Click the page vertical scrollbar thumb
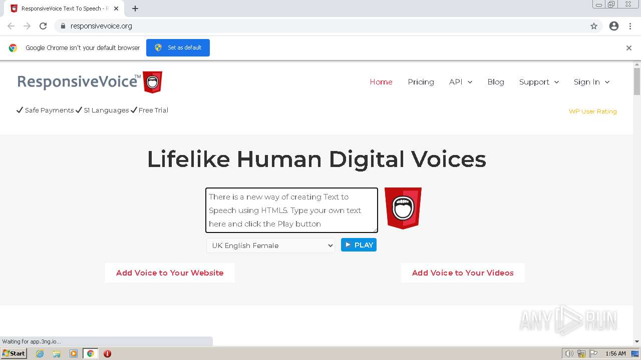The image size is (641, 360). 637,81
